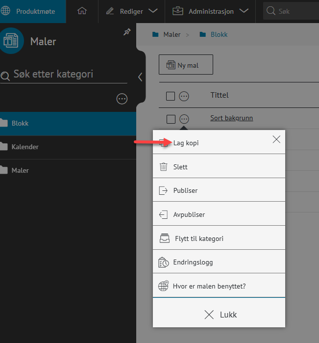Click the three-dots icon beside Tittel header
Screen dimensions: 319x343
click(x=184, y=96)
